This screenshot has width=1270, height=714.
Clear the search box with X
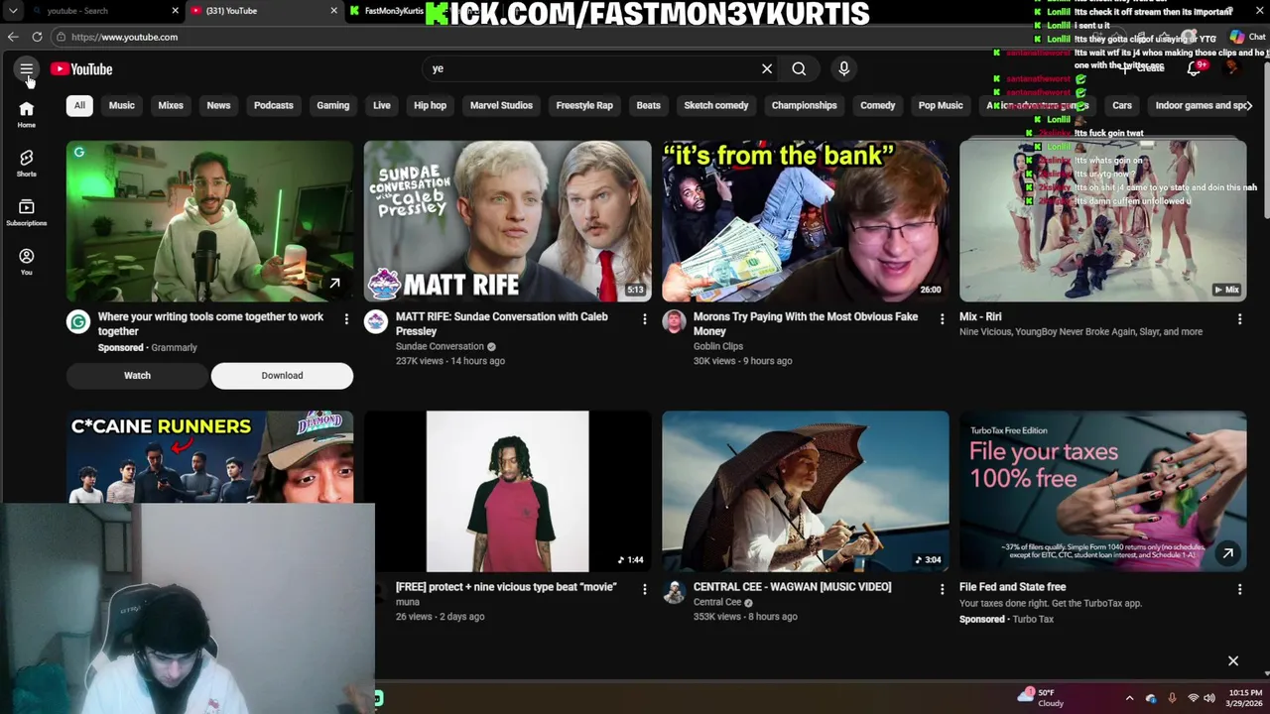pos(767,68)
